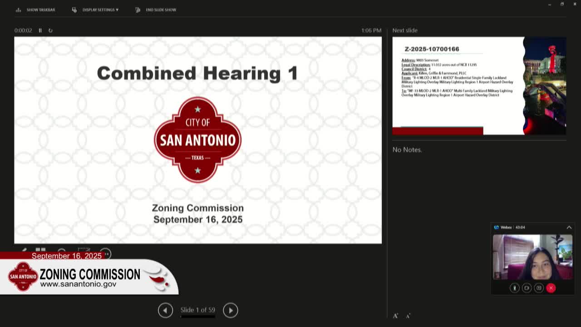
Task: Collapse the Webex floating panel chevron
Action: tap(569, 227)
